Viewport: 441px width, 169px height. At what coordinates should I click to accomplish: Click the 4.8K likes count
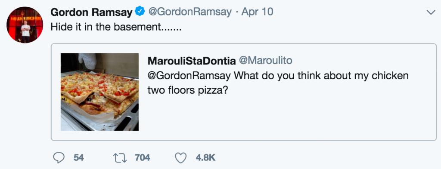205,158
